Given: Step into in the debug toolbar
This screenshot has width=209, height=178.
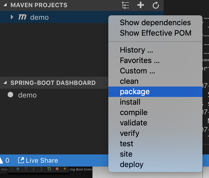Looking at the screenshot, I should (33, 169).
